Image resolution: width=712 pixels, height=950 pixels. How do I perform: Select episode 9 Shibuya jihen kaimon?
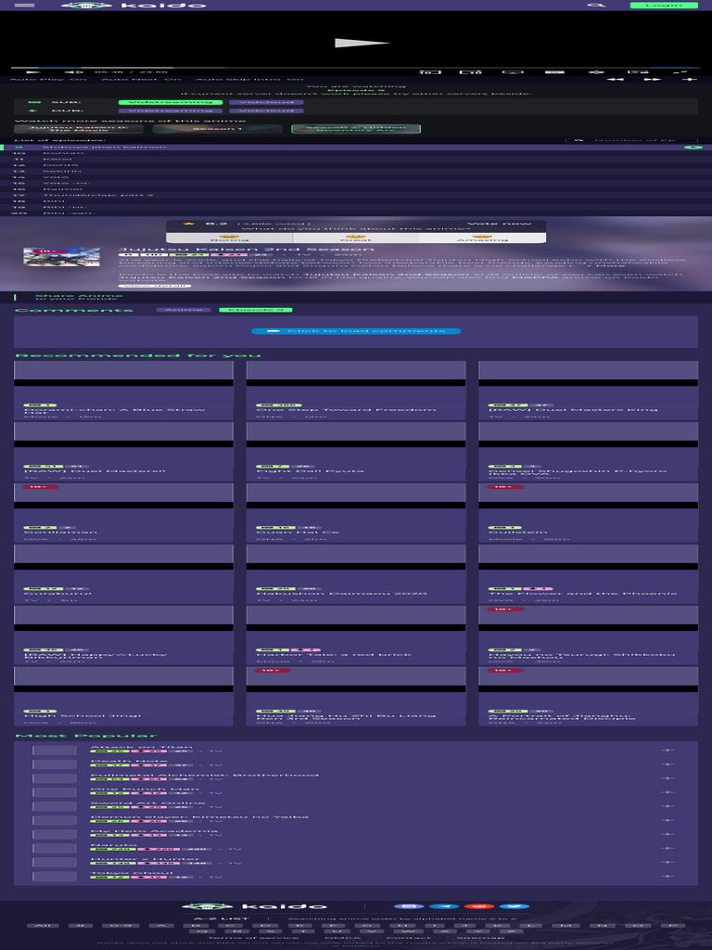click(356, 148)
